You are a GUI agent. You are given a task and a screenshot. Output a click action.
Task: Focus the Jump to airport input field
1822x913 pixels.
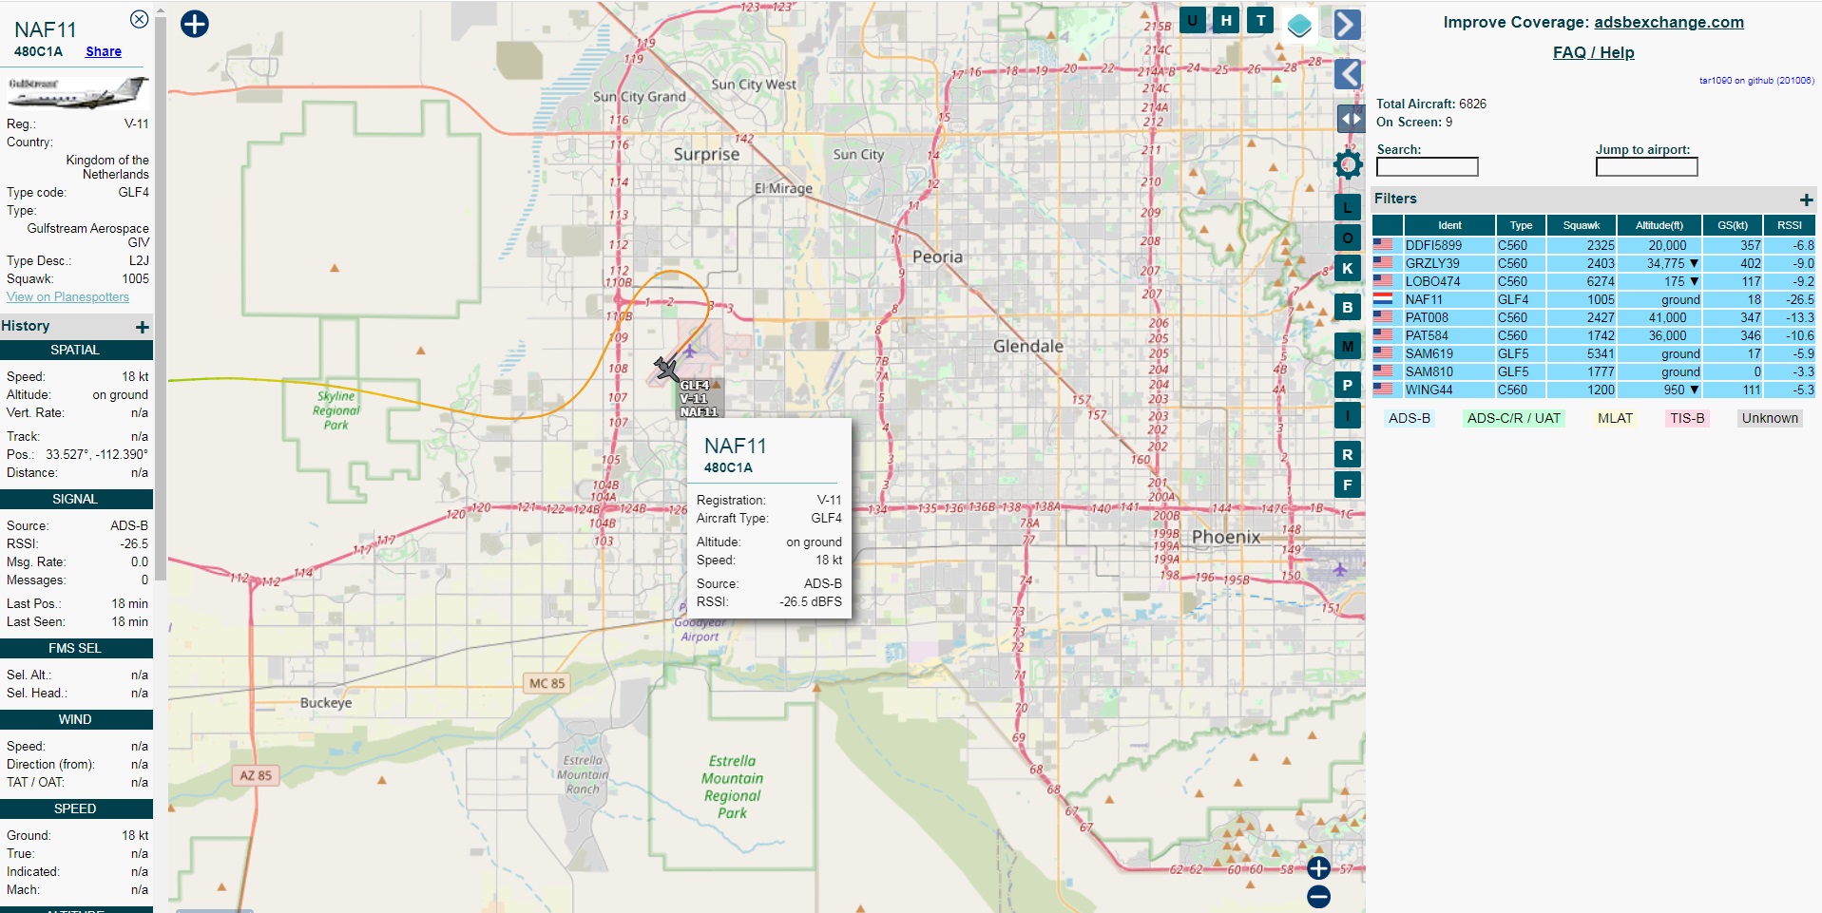pyautogui.click(x=1646, y=167)
